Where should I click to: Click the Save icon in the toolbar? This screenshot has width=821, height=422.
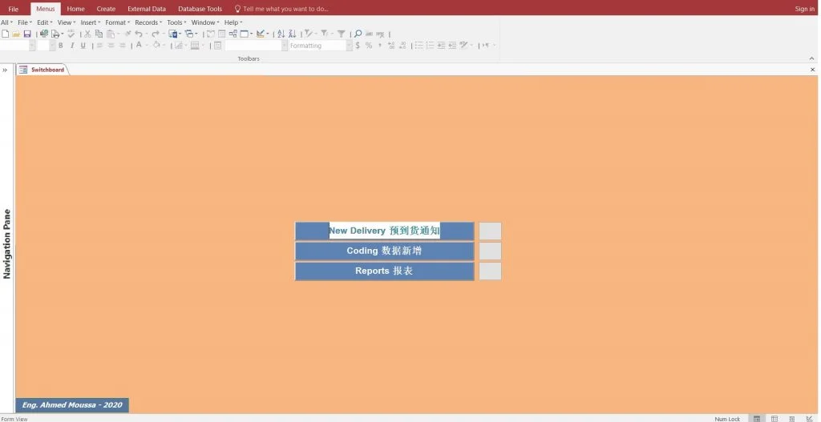(x=27, y=34)
